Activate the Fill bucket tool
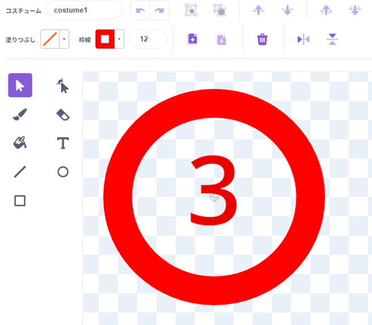Viewport: 372px width, 325px height. tap(20, 143)
